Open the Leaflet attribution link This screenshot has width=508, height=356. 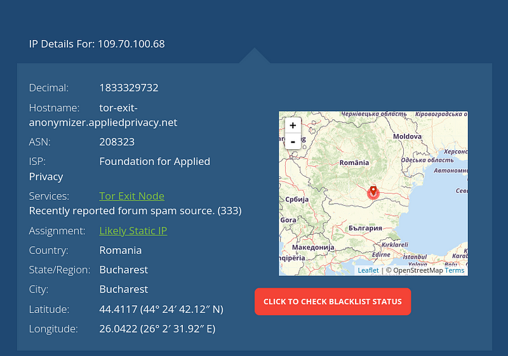(368, 270)
